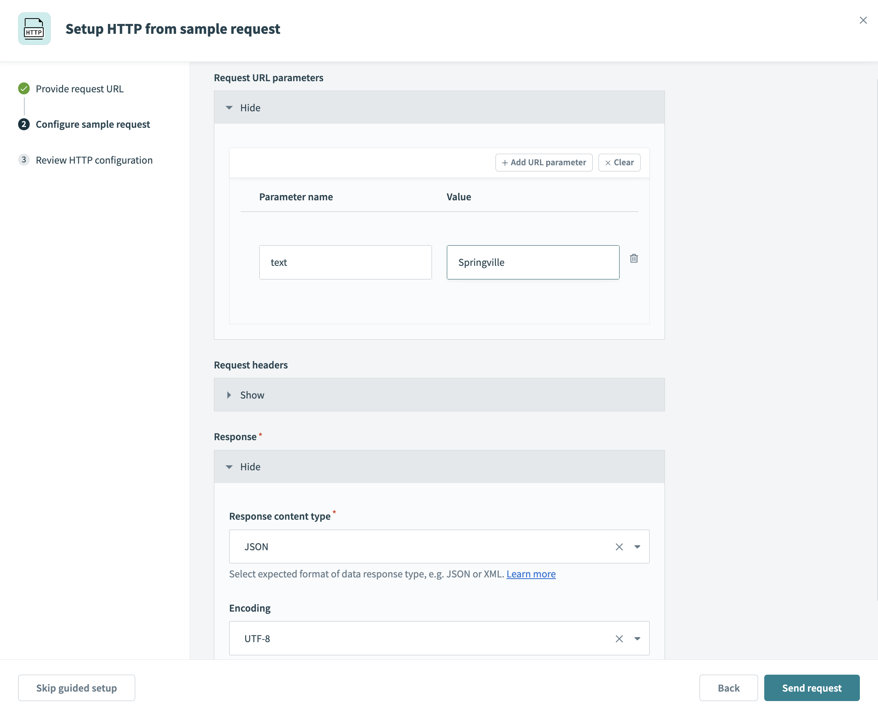Open the Encoding dropdown arrow
This screenshot has width=878, height=713.
click(x=637, y=639)
